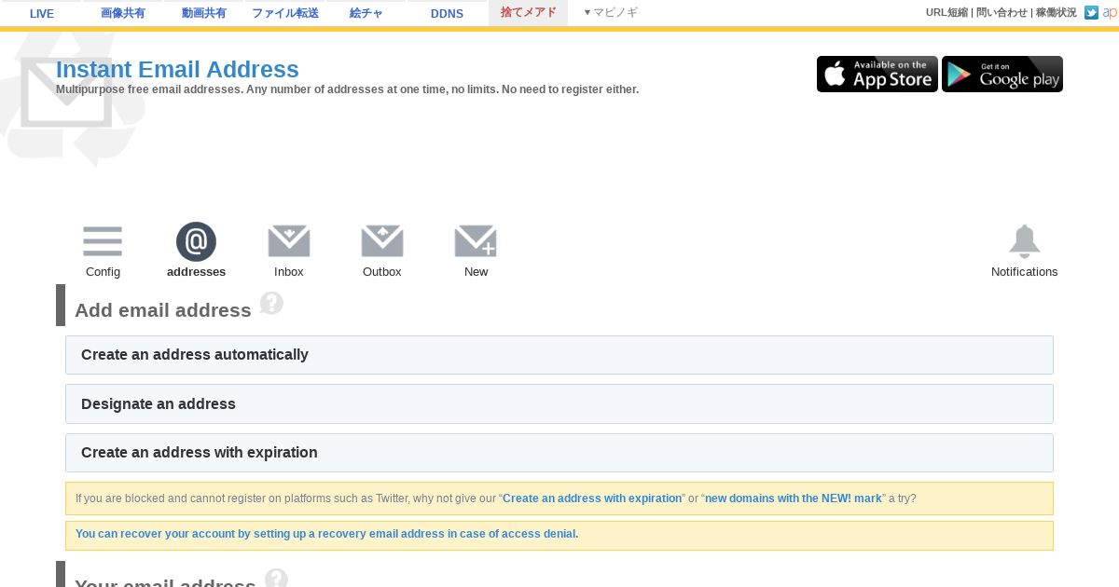Open the Google Play badge

(1002, 74)
